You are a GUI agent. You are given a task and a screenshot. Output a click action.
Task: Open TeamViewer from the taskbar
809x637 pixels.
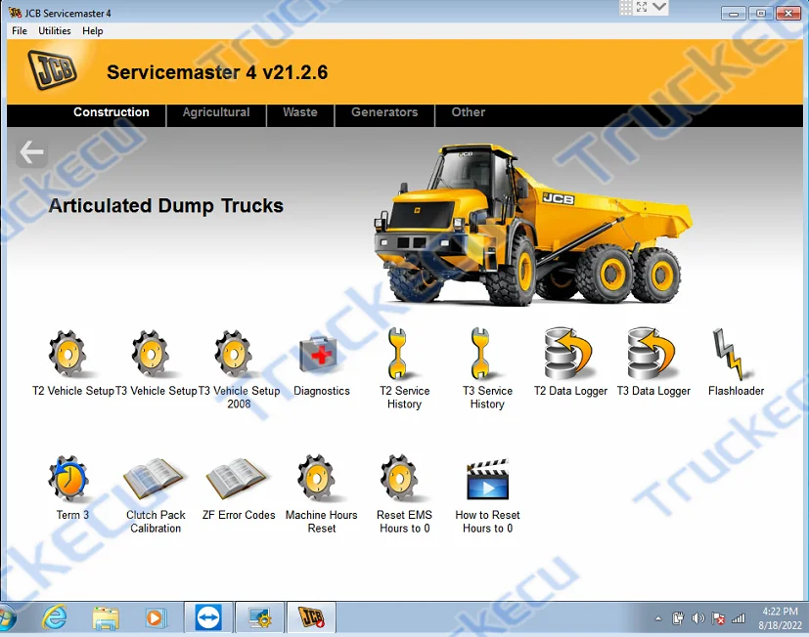207,617
